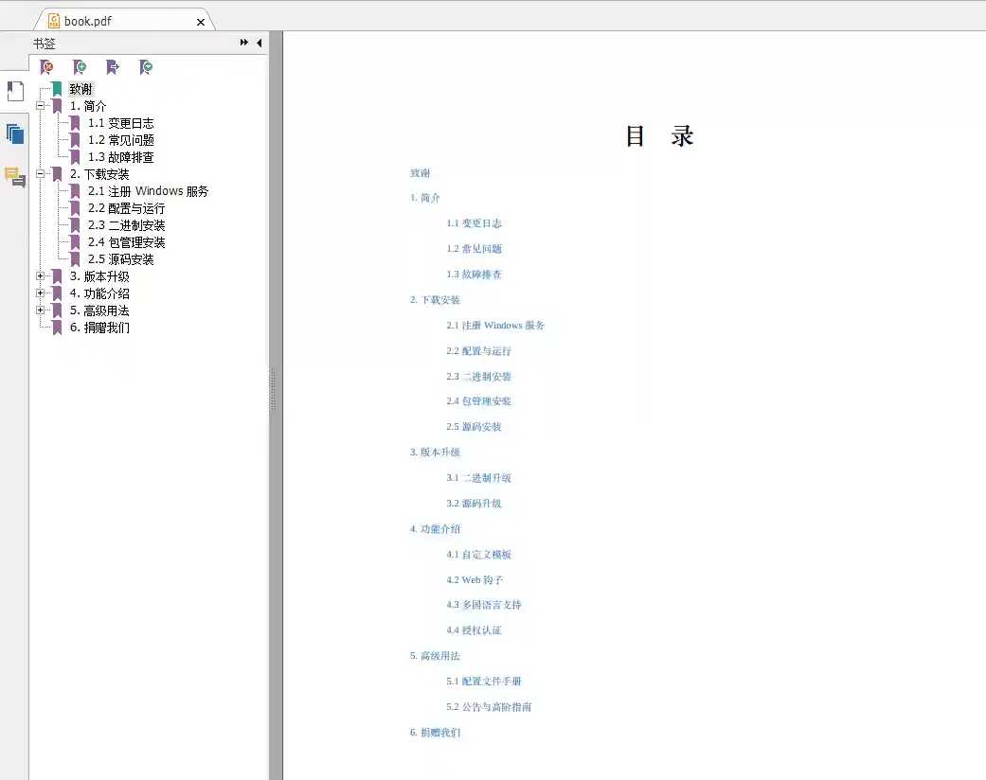Open the '2.5 源码安装' contents link
Image resolution: width=986 pixels, height=780 pixels.
click(x=475, y=427)
